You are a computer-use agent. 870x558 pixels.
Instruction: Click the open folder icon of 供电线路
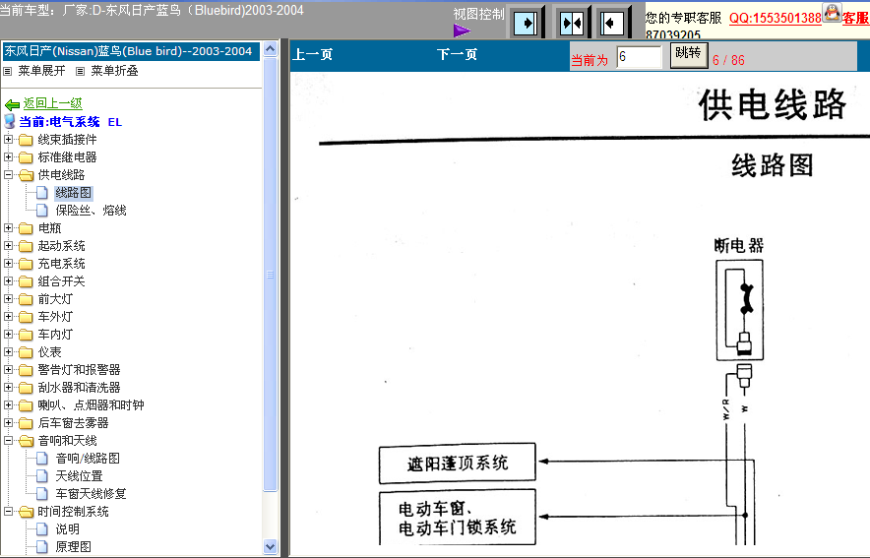pos(26,175)
